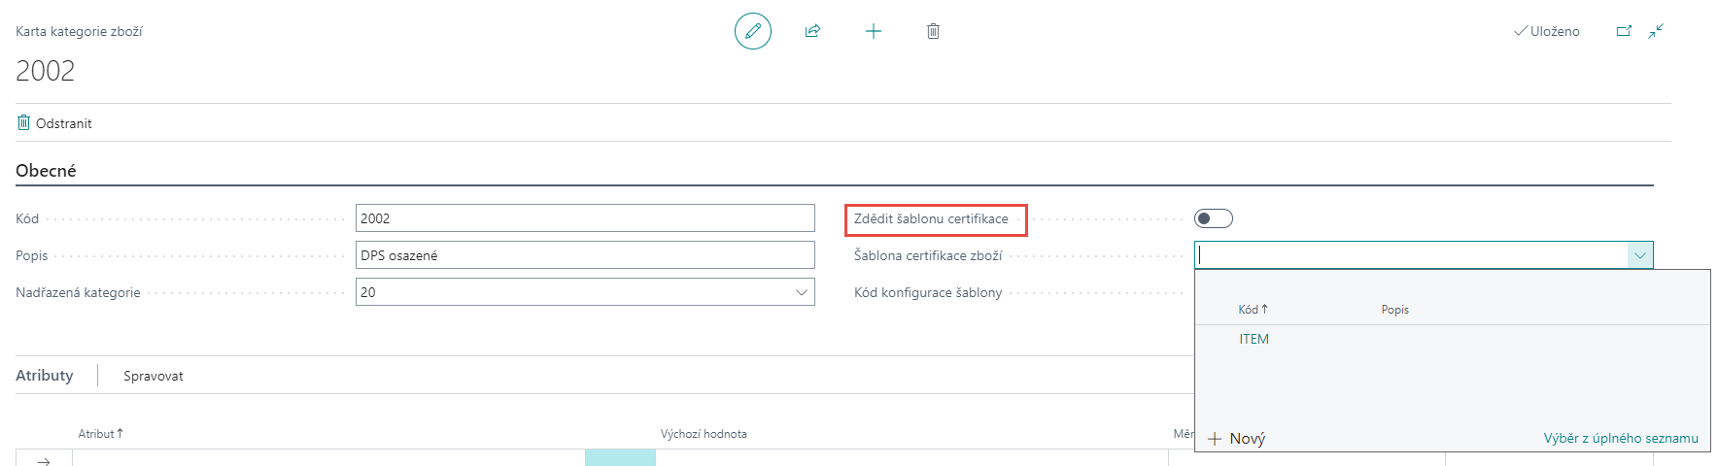
Task: Open the Atributy section tab
Action: tap(45, 376)
